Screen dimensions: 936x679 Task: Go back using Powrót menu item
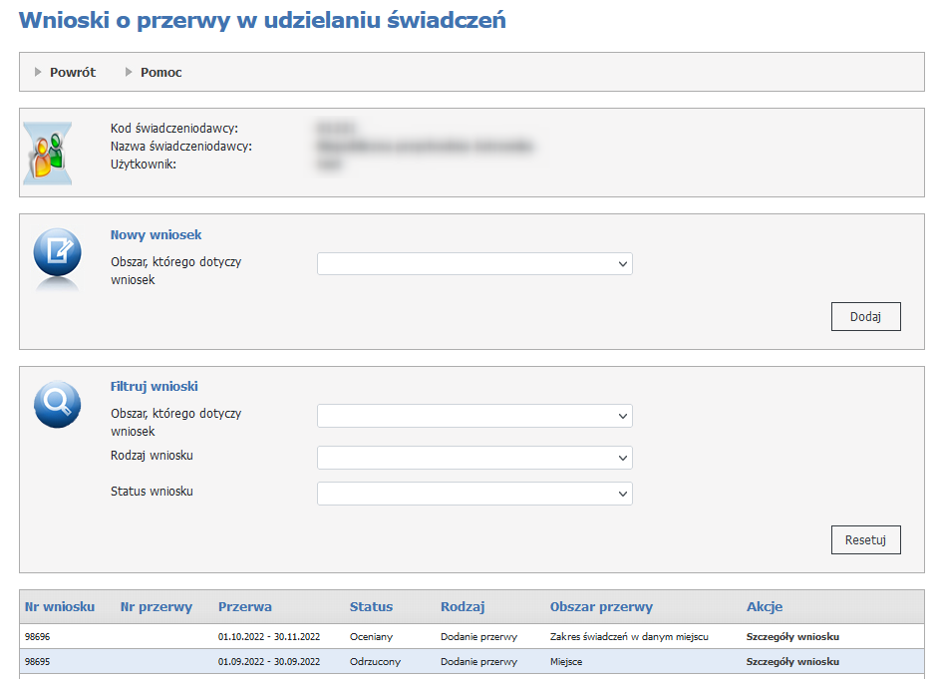tap(72, 72)
